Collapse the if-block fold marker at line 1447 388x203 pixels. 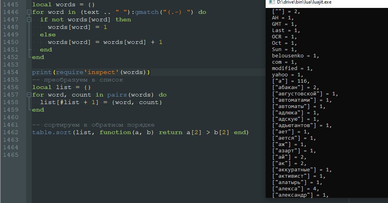[x=29, y=19]
